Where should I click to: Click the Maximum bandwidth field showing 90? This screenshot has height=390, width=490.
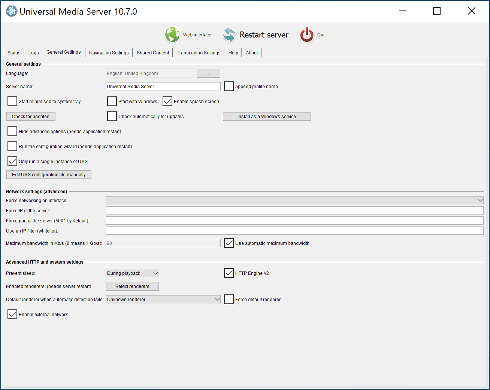(x=163, y=243)
